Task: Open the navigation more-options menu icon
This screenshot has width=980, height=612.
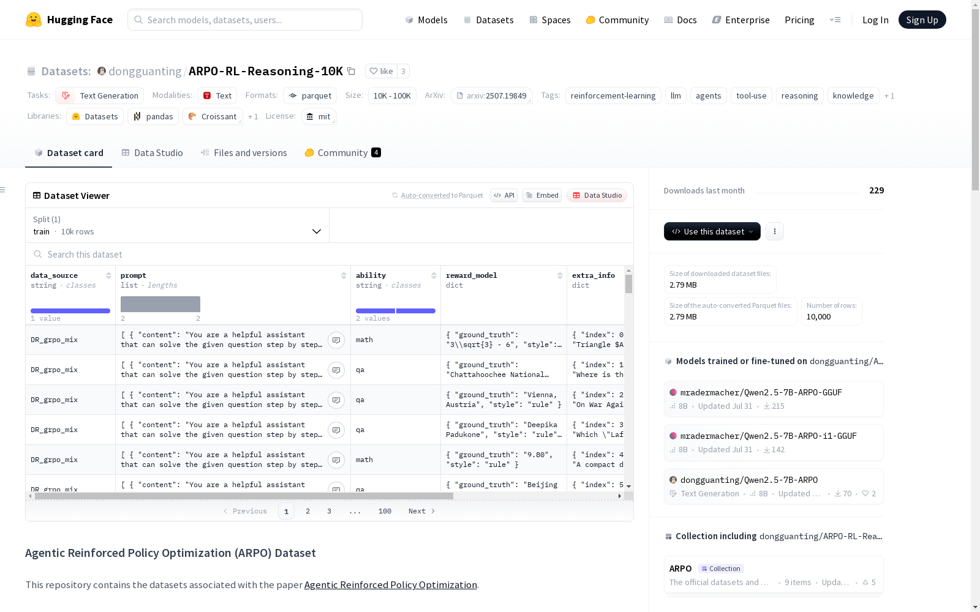Action: point(835,20)
